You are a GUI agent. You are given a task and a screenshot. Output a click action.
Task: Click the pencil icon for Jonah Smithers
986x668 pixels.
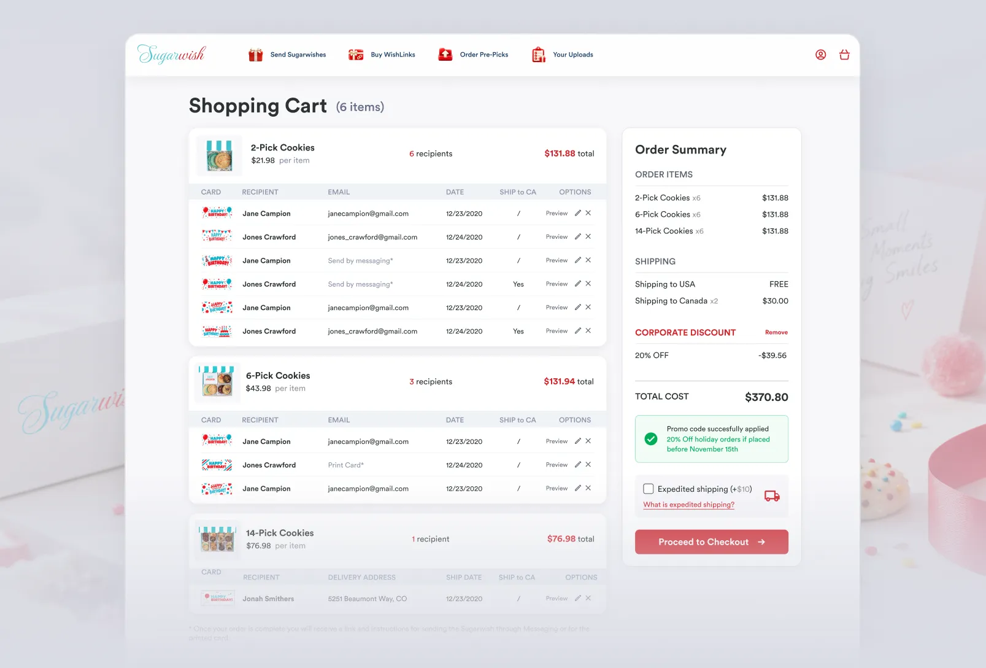click(x=577, y=598)
